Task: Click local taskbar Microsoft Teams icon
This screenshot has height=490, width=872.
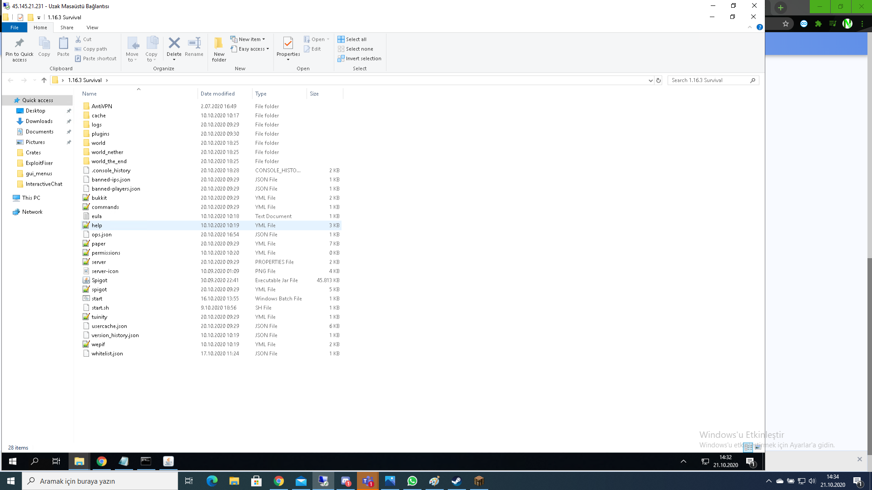Action: (x=367, y=481)
